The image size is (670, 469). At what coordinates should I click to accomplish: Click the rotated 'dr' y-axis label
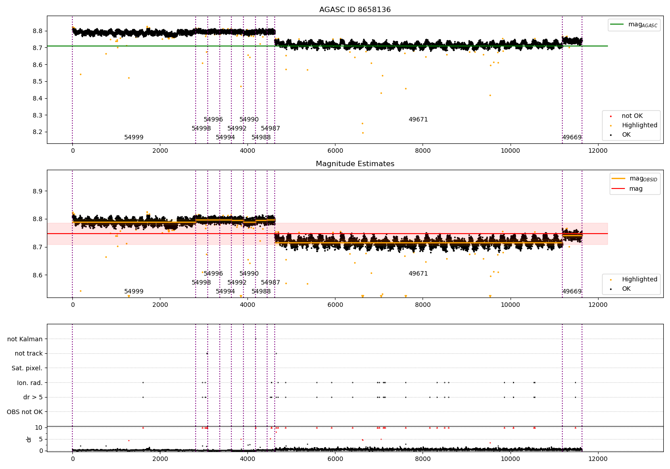click(x=29, y=439)
